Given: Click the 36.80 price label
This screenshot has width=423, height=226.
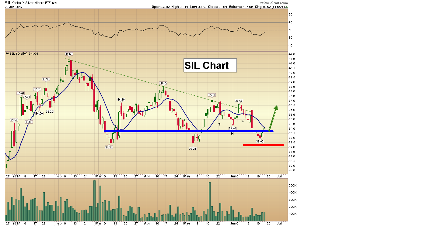Looking at the screenshot, I should pyautogui.click(x=121, y=99).
